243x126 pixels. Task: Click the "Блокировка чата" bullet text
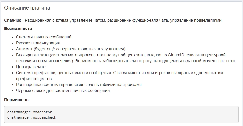32,55
